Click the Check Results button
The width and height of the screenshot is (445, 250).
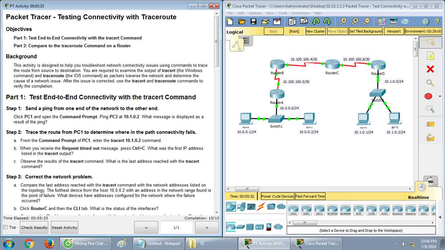tap(34, 227)
